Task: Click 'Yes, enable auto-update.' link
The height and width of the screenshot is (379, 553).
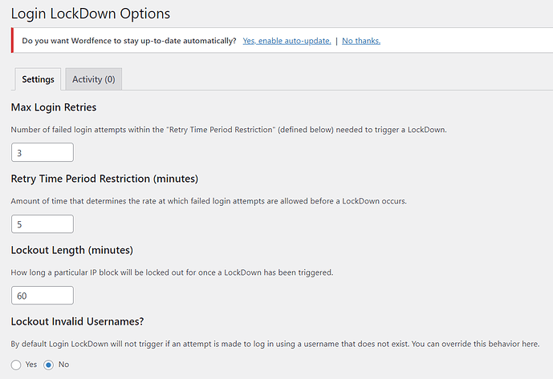Action: tap(287, 41)
